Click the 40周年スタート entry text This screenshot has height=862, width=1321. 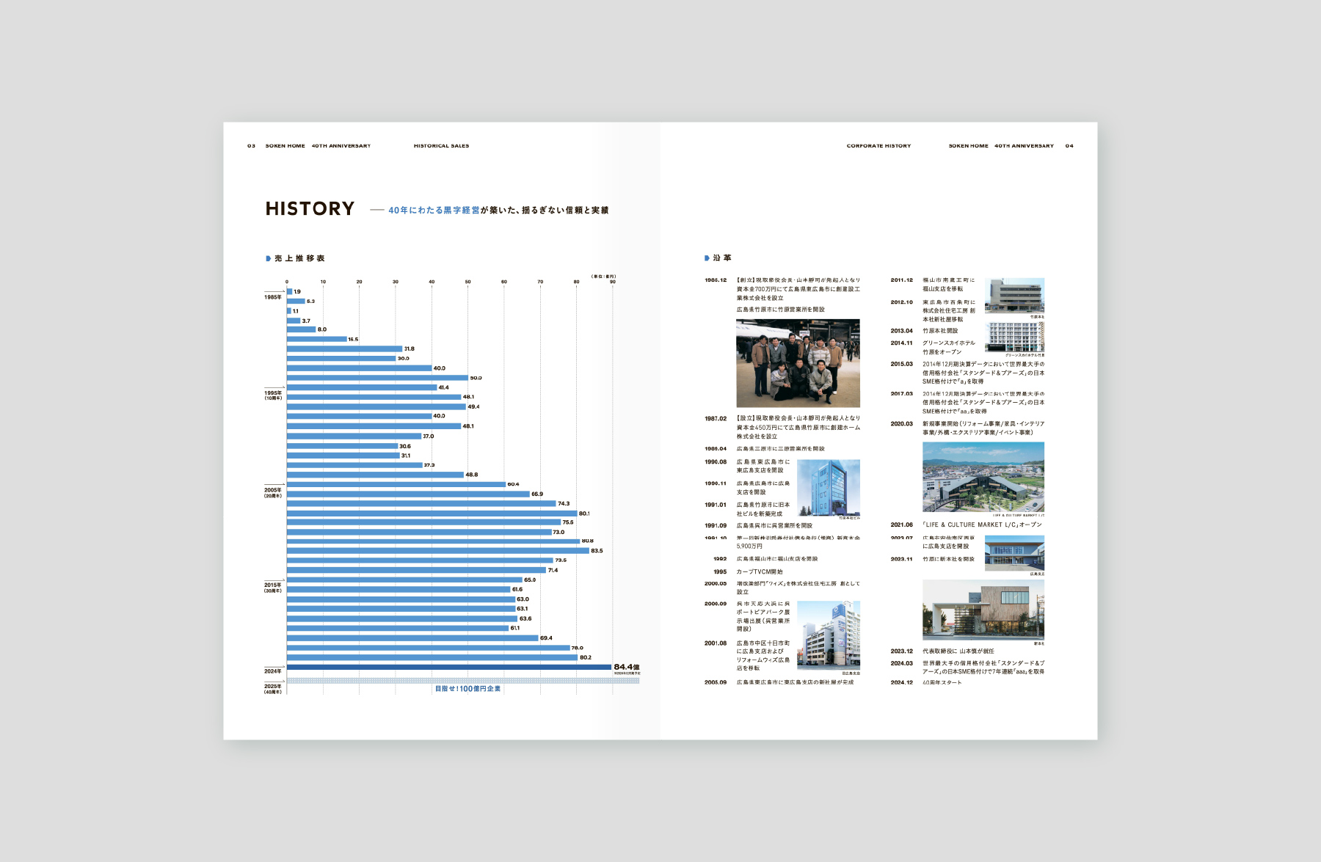(942, 682)
